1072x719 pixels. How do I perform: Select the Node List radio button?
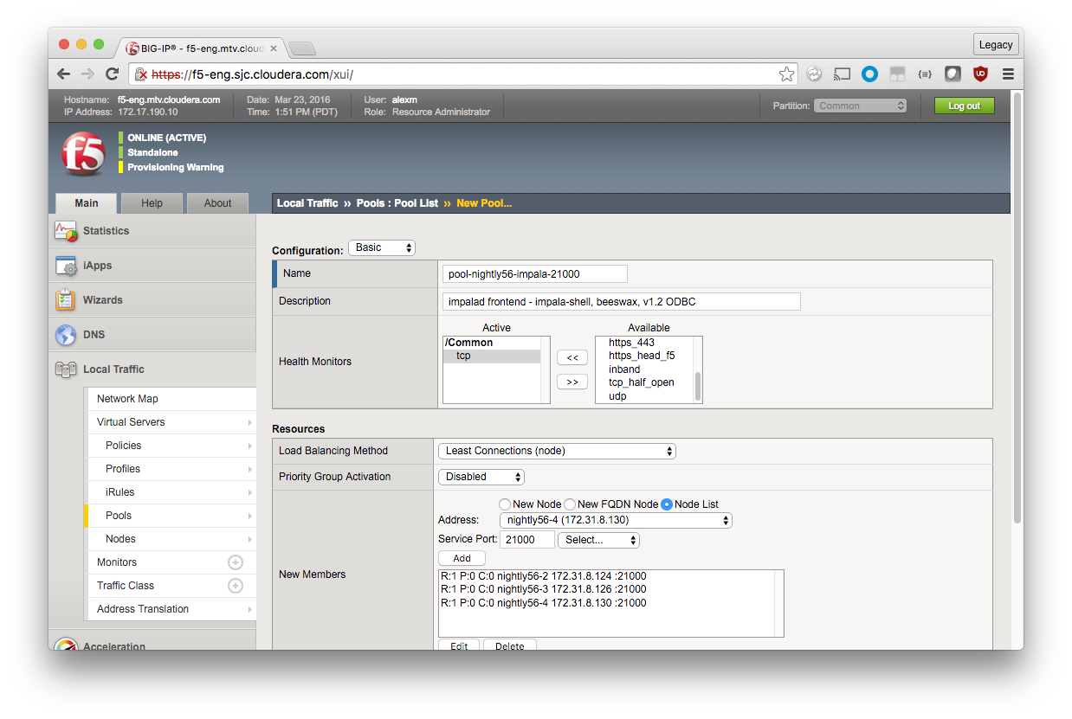[667, 504]
